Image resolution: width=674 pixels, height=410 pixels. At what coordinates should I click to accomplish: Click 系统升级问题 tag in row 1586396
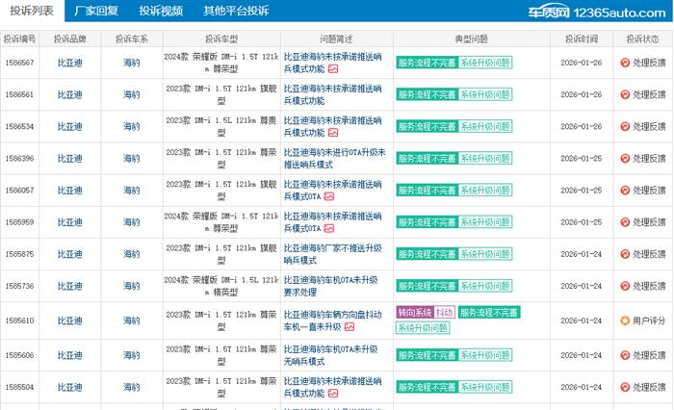point(485,159)
